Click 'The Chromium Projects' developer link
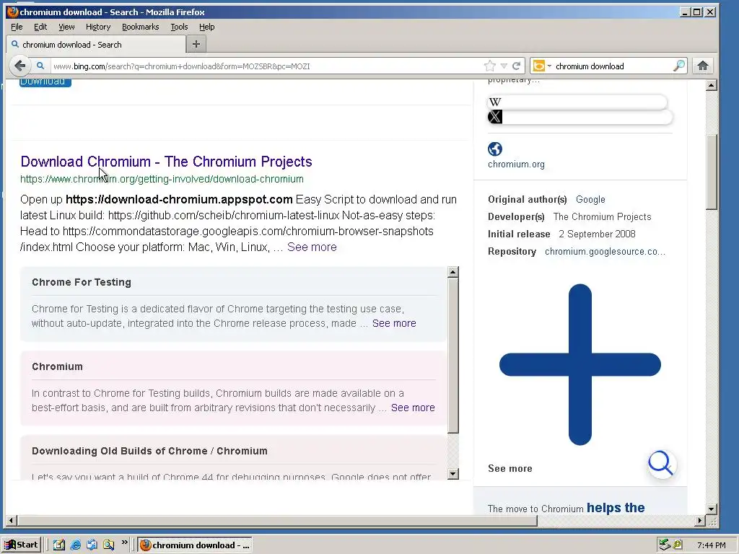 pos(603,216)
